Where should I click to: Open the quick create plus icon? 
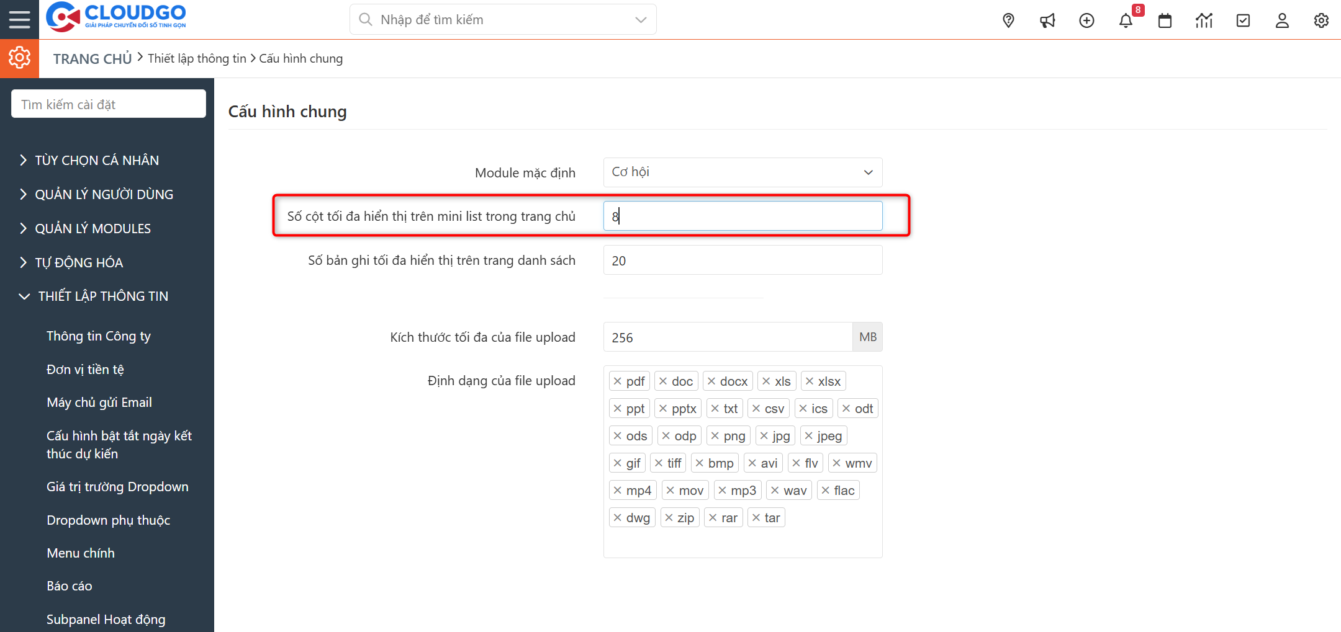(1086, 20)
